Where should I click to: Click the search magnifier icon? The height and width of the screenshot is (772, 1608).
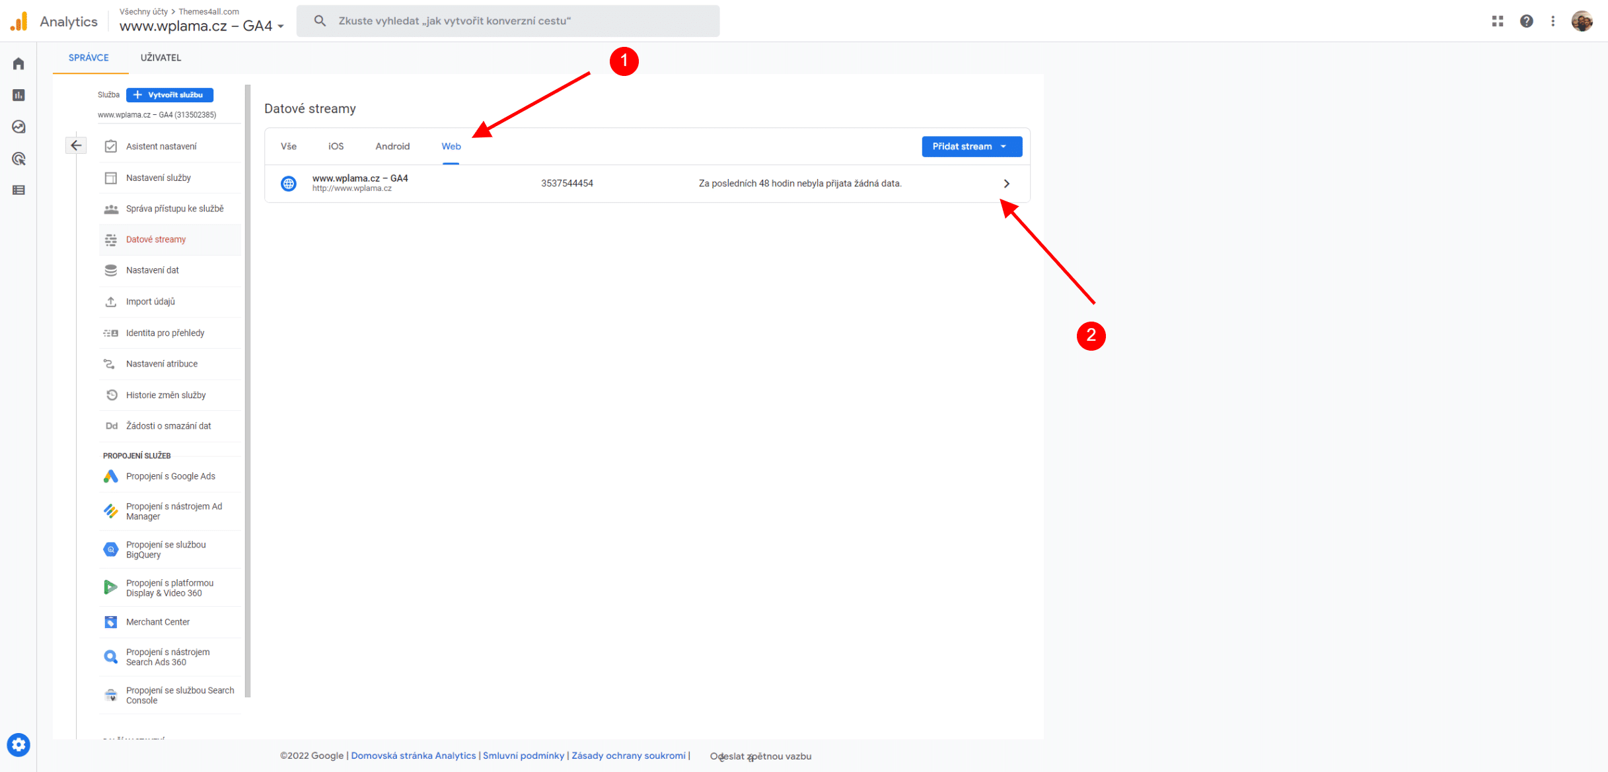[x=320, y=21]
